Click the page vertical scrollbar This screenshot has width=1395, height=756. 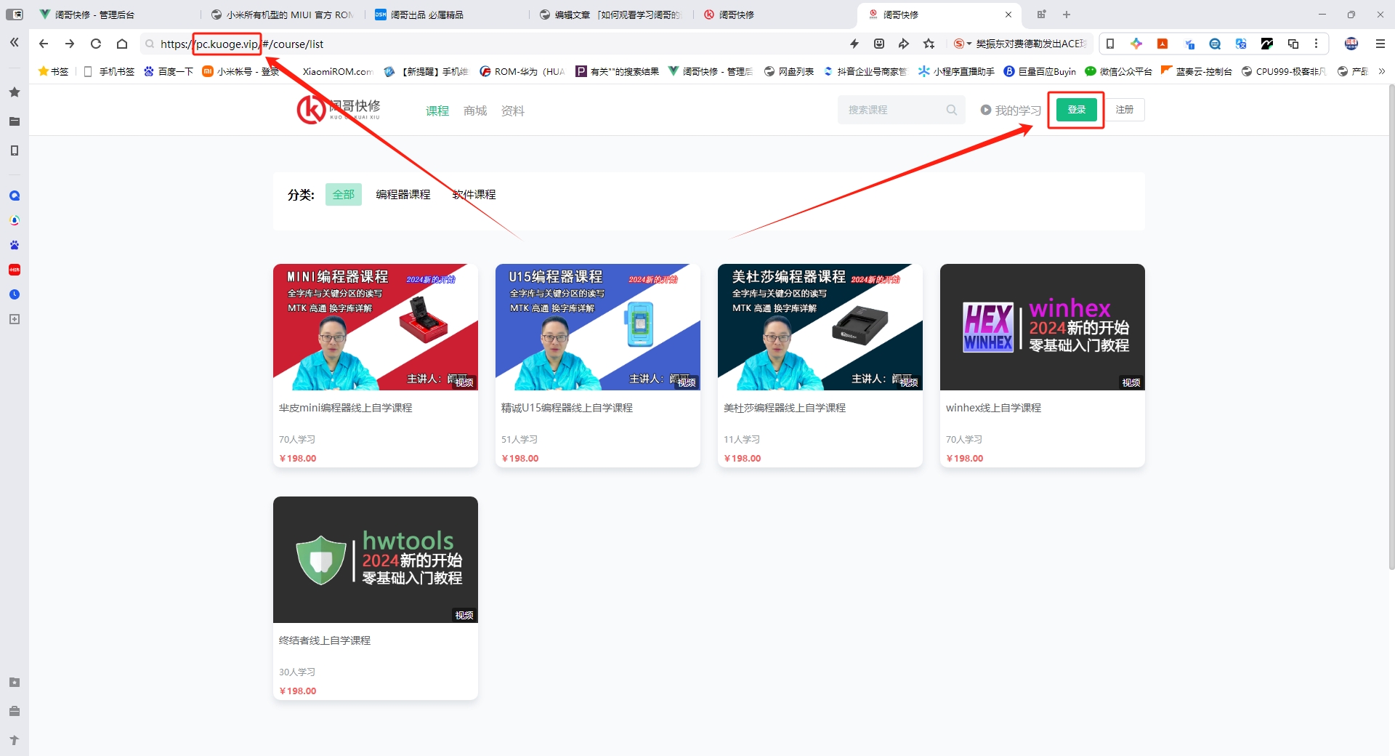(1391, 327)
